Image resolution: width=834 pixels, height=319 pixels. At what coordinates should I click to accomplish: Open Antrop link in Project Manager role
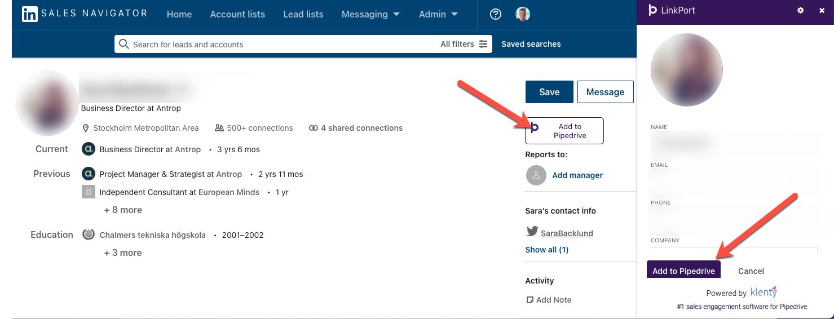click(229, 174)
